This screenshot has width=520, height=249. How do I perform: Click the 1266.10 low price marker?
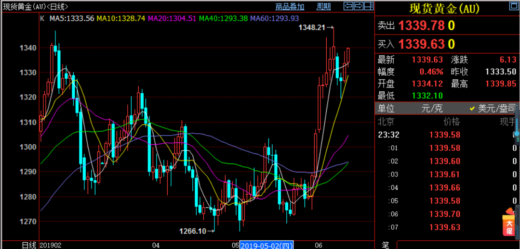(x=197, y=231)
